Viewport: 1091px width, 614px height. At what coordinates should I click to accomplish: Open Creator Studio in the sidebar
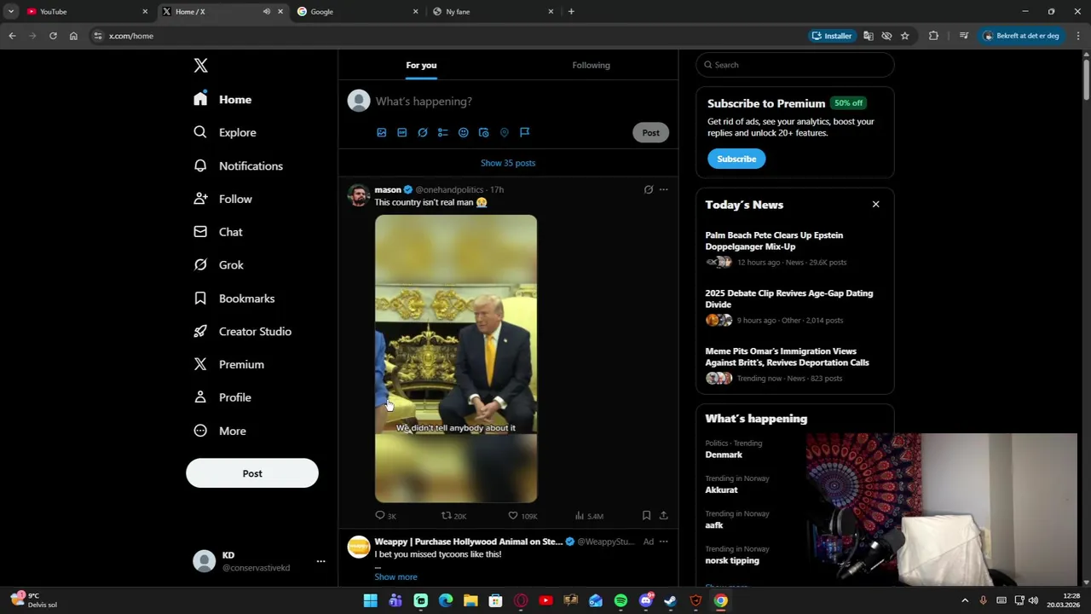(x=243, y=332)
